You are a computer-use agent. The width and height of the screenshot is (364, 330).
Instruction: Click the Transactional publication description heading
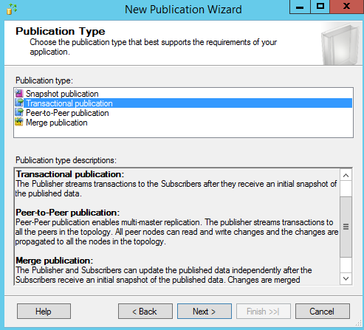point(70,174)
